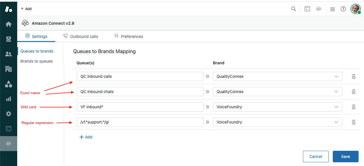Click the Save button
The image size is (364, 166).
point(345,157)
